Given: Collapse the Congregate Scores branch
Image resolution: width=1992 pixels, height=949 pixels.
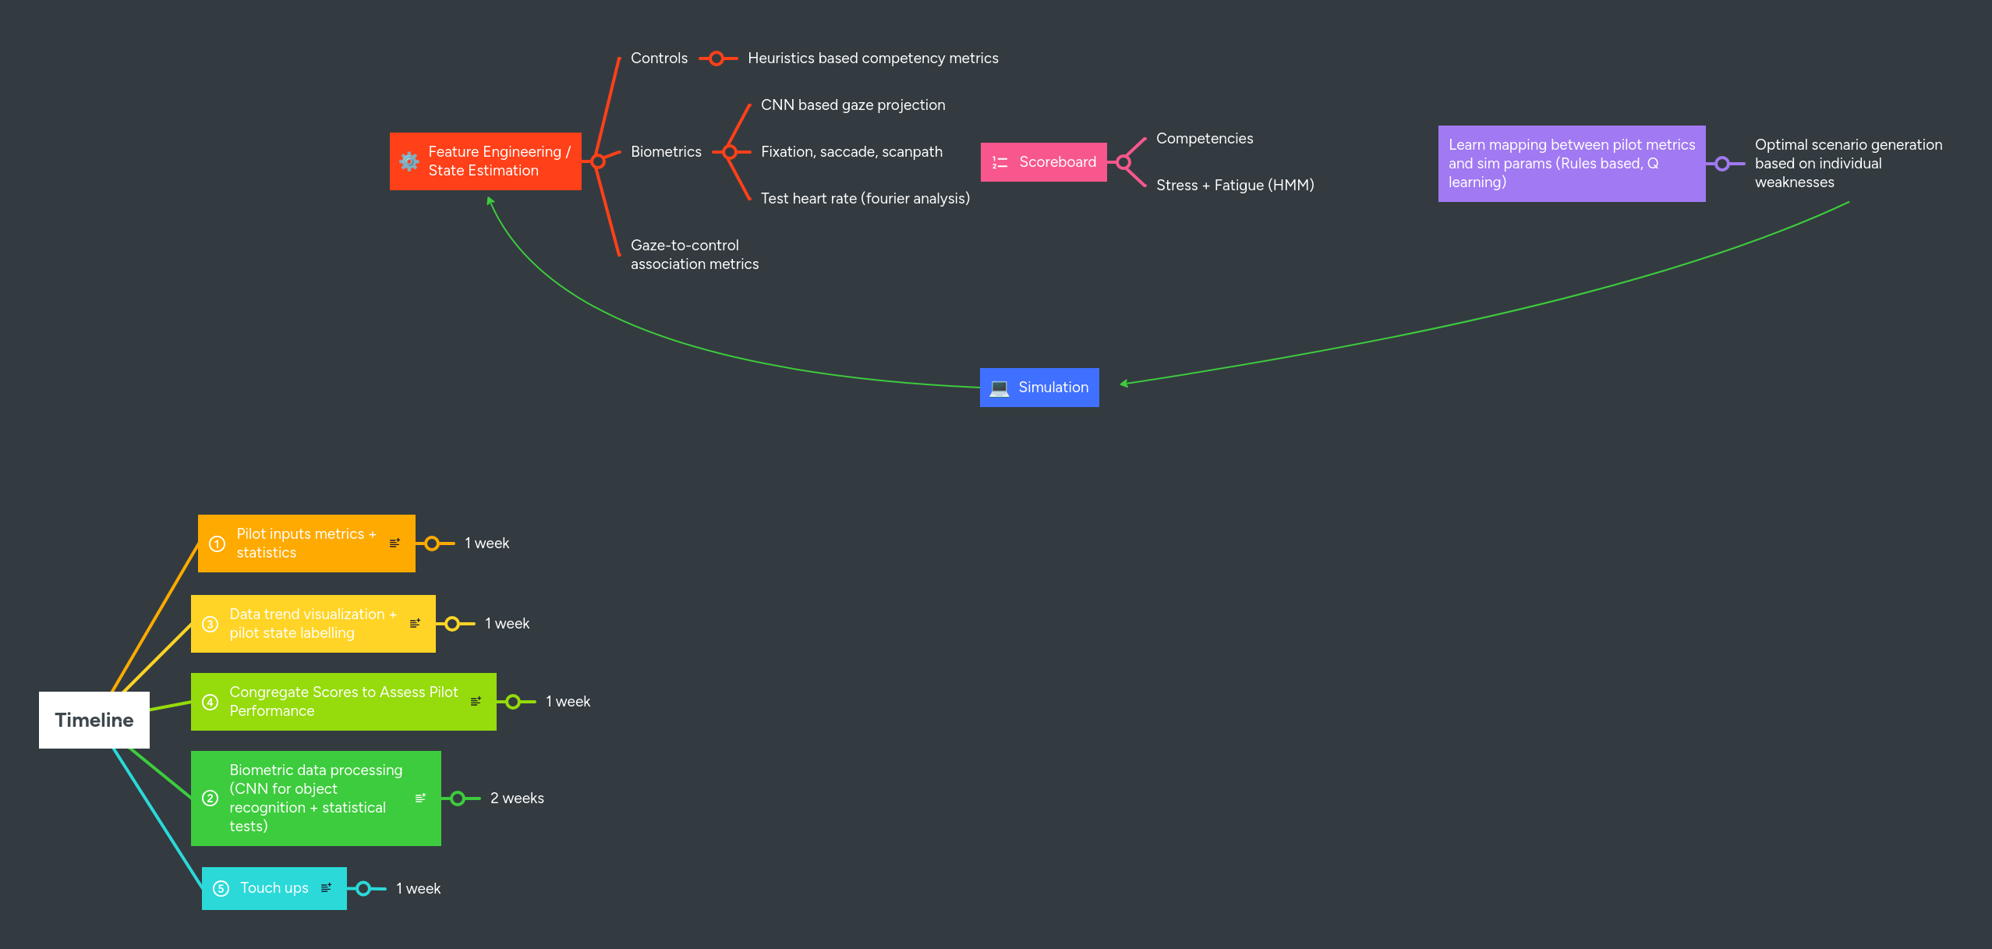Looking at the screenshot, I should [x=513, y=702].
